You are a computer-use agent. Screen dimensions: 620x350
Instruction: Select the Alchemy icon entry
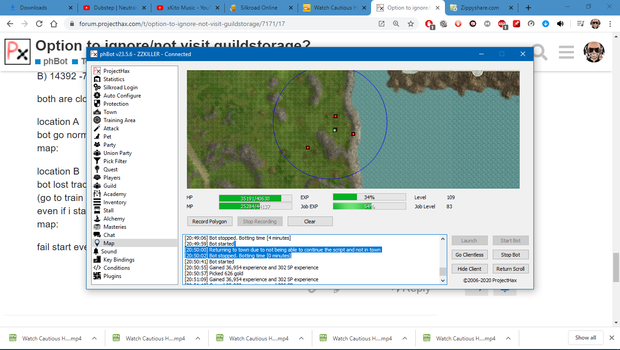(x=97, y=219)
